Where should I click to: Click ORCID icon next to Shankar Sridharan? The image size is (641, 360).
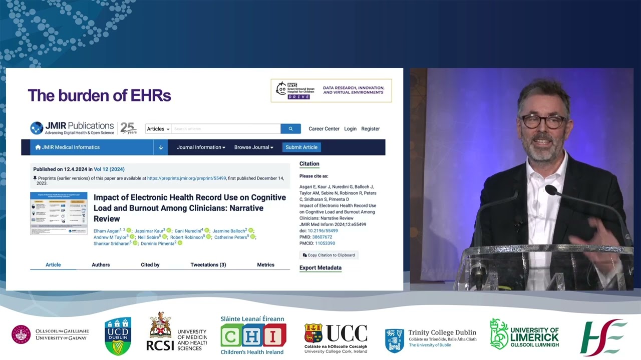pos(135,243)
